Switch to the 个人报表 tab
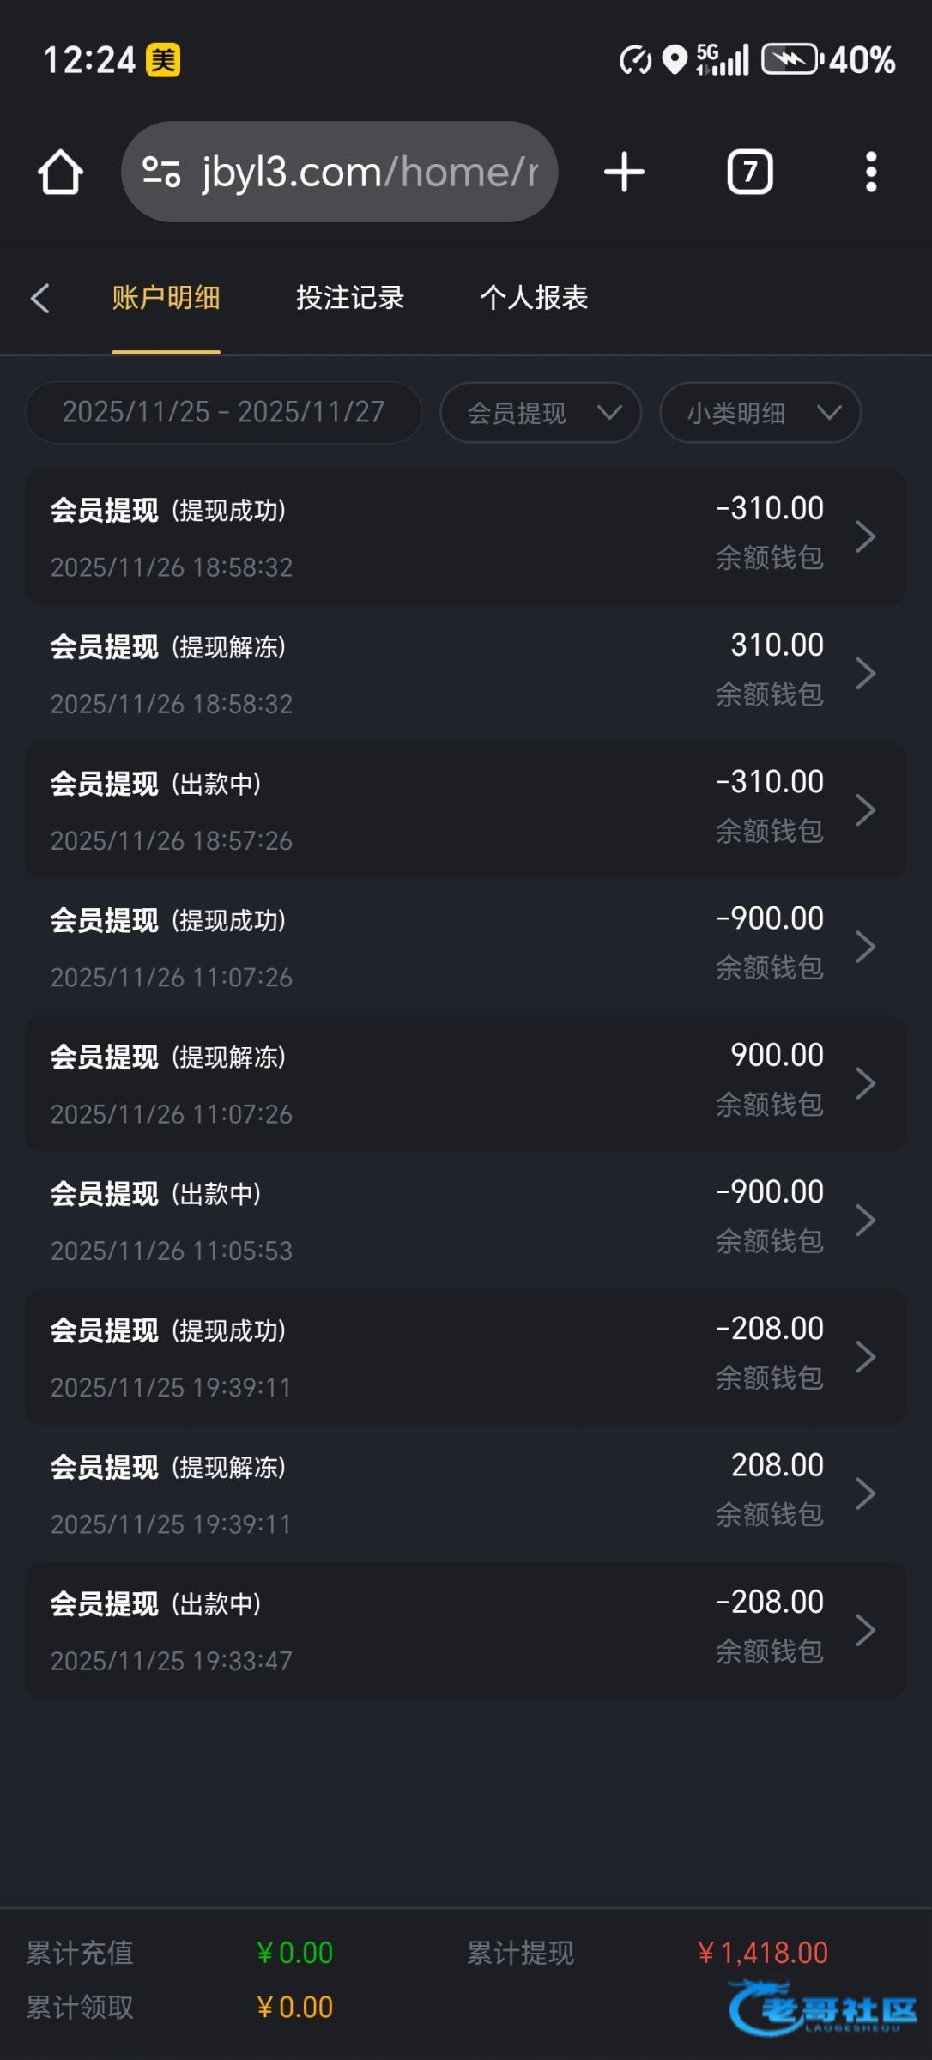 coord(534,298)
